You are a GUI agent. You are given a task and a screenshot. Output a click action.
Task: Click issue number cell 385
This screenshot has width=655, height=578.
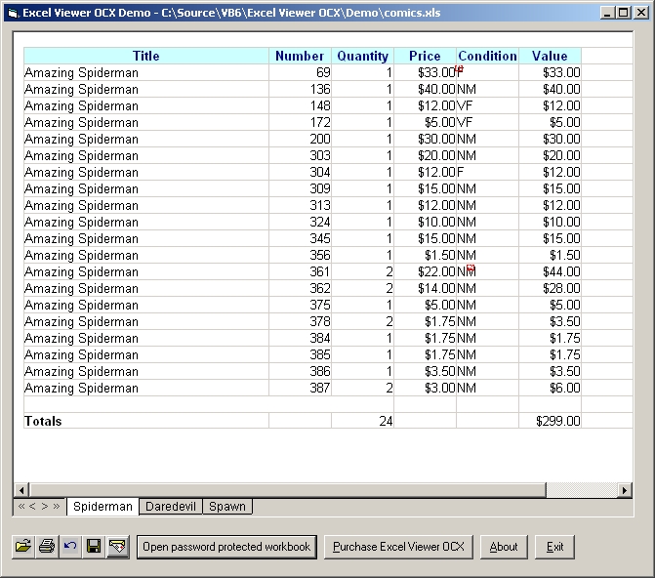click(300, 354)
